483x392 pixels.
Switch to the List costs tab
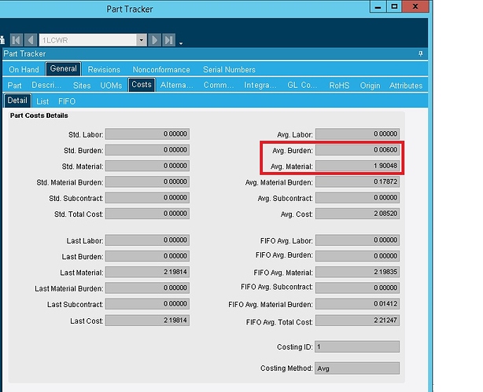click(42, 101)
